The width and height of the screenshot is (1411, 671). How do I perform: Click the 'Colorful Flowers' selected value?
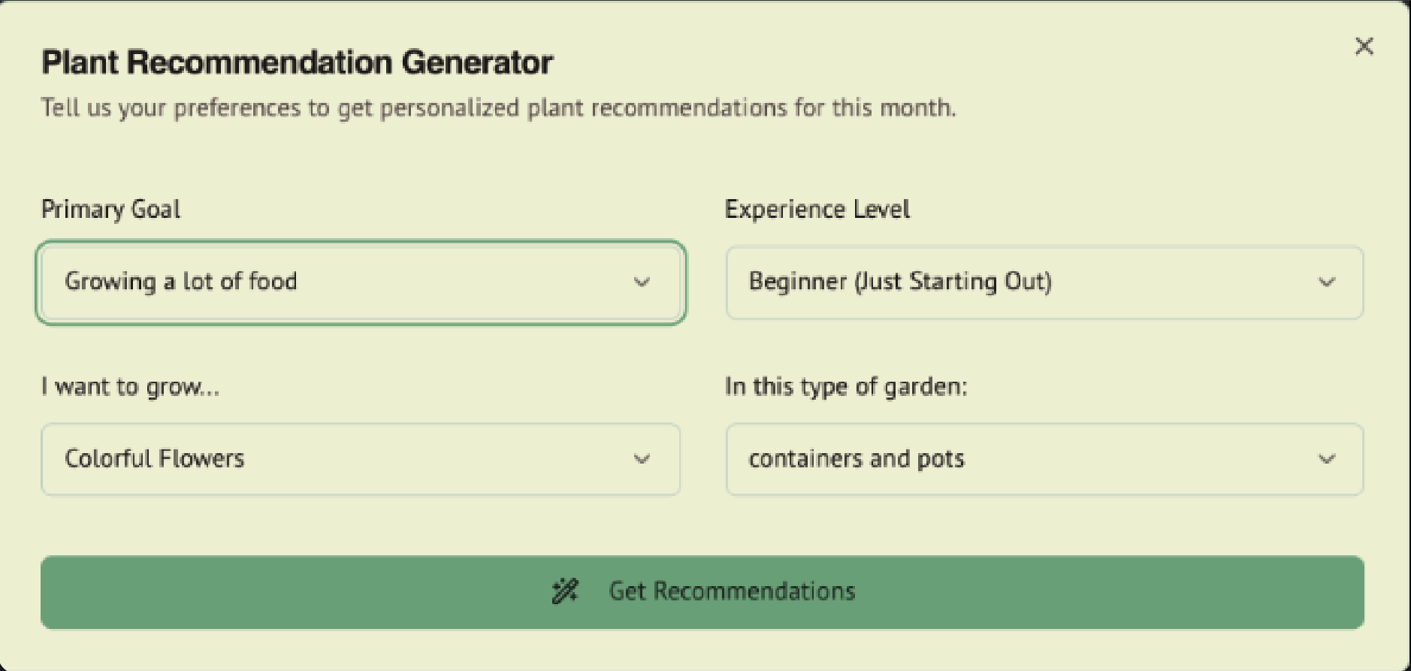155,459
